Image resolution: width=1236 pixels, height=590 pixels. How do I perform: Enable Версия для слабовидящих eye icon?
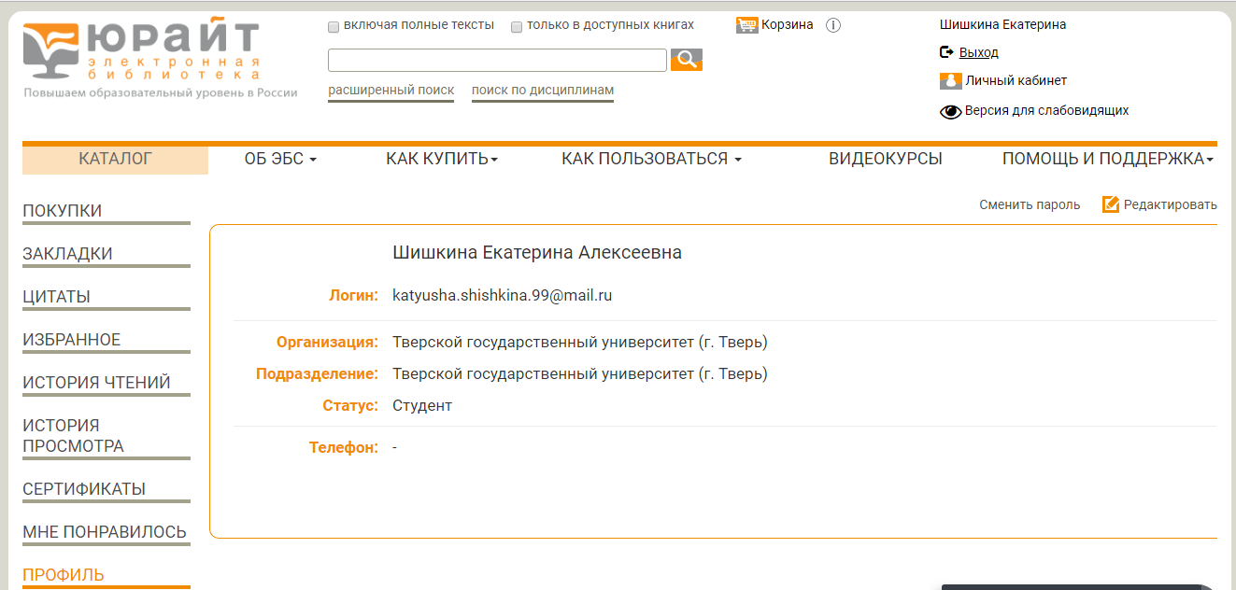[x=950, y=110]
